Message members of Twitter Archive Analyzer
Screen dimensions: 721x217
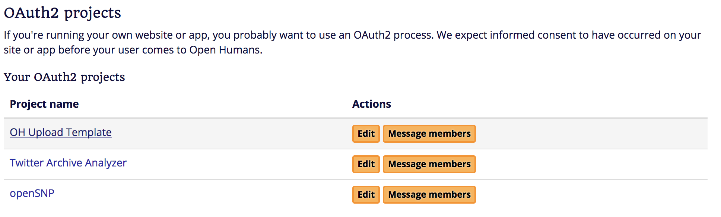(429, 164)
